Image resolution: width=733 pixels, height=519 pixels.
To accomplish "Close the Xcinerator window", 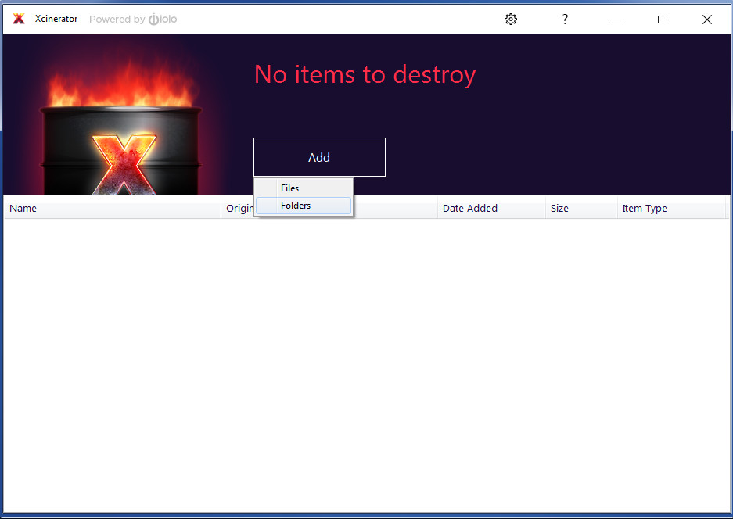I will click(707, 19).
